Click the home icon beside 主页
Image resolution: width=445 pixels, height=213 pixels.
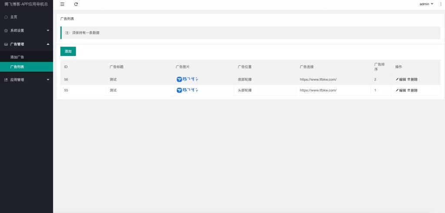point(6,17)
